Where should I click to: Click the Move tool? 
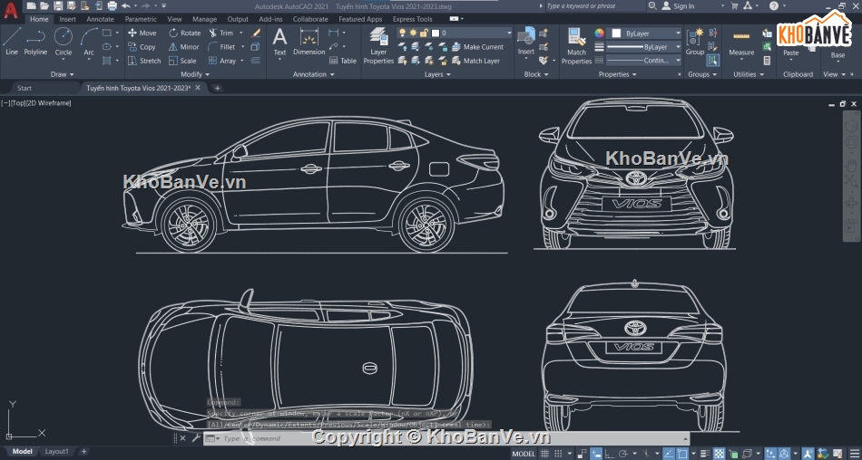(142, 33)
